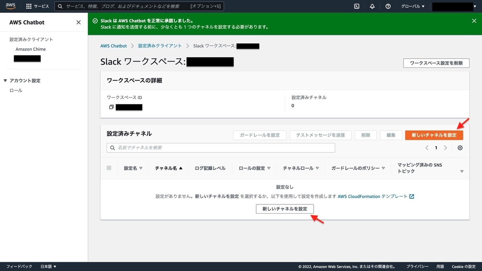
Task: Open the 設定名 column filter dropdown
Action: click(141, 168)
